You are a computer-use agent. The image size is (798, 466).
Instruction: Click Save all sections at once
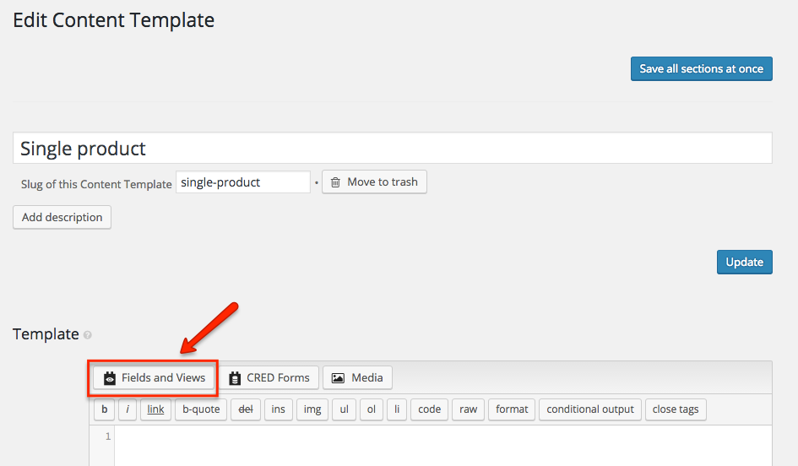click(x=701, y=68)
